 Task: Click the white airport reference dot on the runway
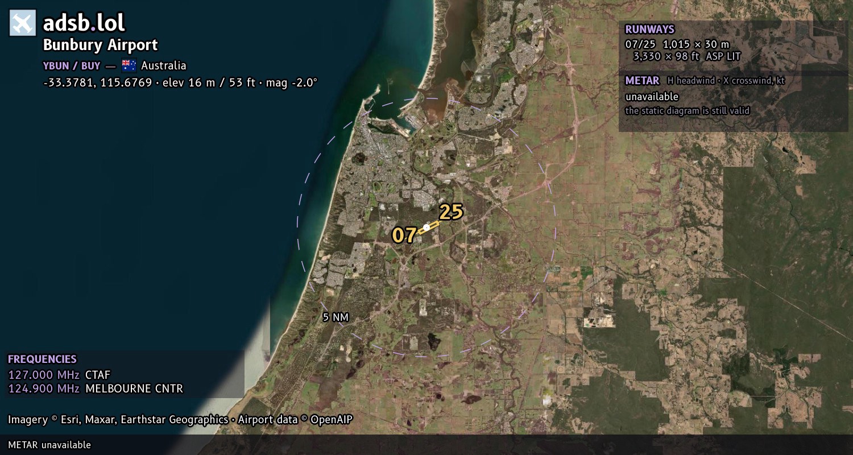point(426,227)
